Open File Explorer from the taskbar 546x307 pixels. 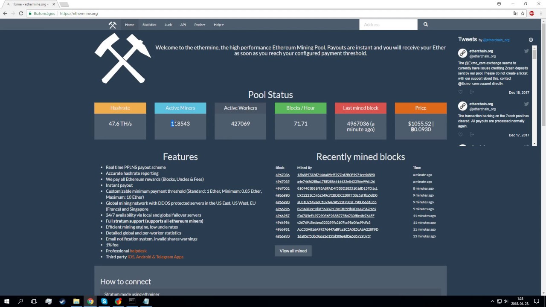tap(76, 301)
